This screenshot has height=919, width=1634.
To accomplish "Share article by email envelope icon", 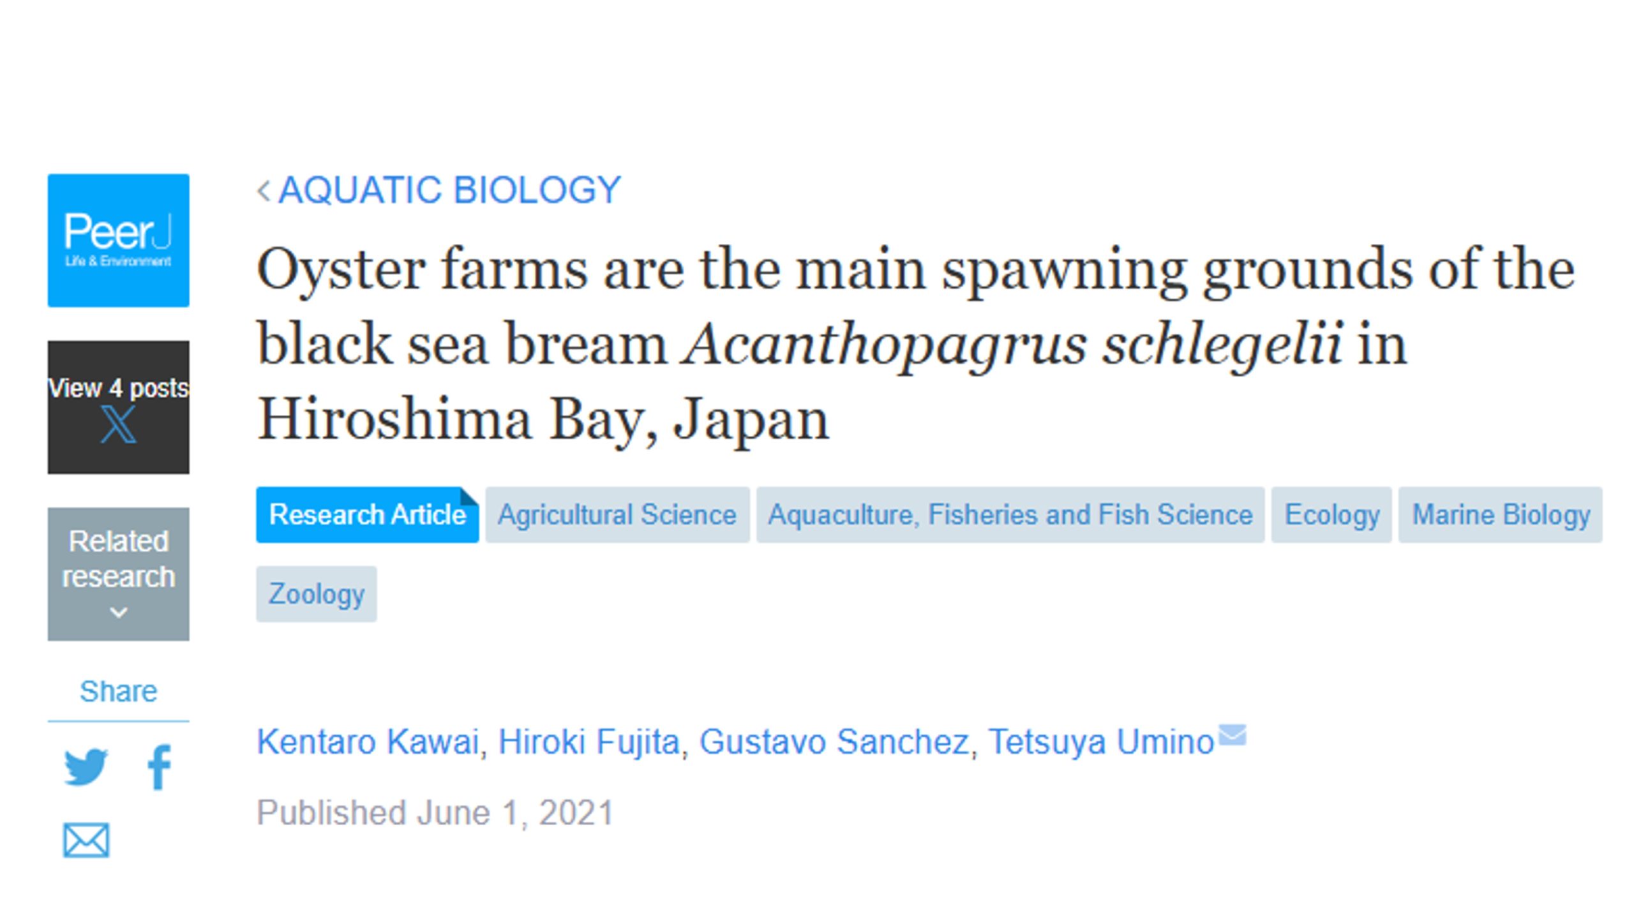I will coord(86,840).
